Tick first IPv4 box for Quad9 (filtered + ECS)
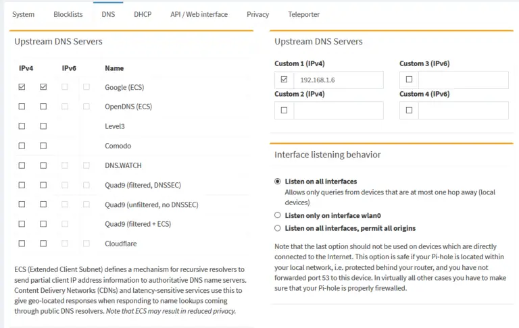519x328 pixels. (x=22, y=224)
